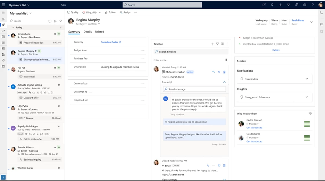Open the user profile avatar in top bar
The height and width of the screenshot is (181, 325).
pyautogui.click(x=320, y=5)
